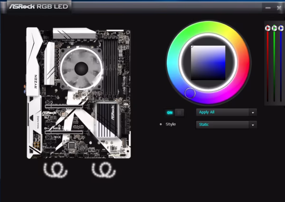285x202 pixels.
Task: Select the right LED strip icon
Action: [104, 170]
